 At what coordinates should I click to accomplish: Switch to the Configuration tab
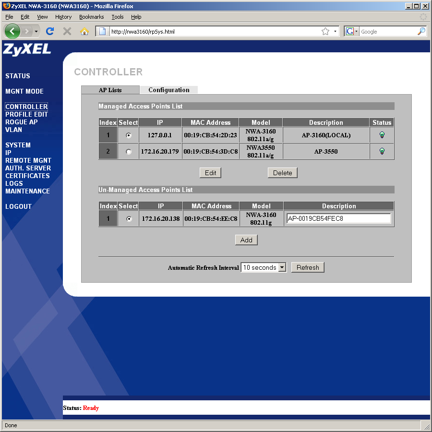pyautogui.click(x=169, y=90)
